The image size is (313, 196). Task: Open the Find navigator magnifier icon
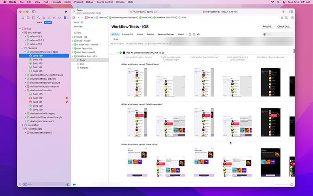coord(39,18)
